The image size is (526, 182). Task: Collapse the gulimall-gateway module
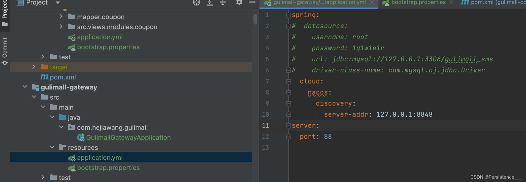25,87
